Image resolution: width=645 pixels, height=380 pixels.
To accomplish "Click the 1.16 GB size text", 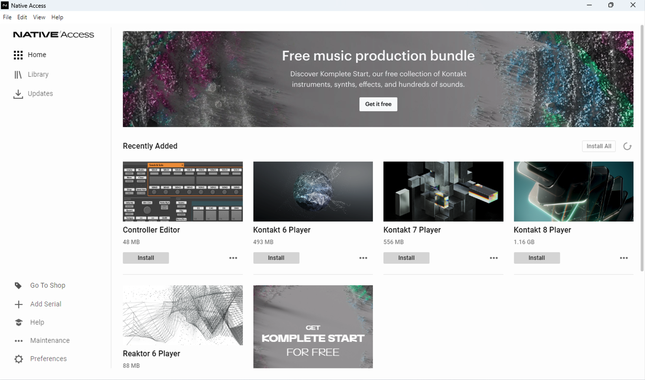I will [x=524, y=242].
